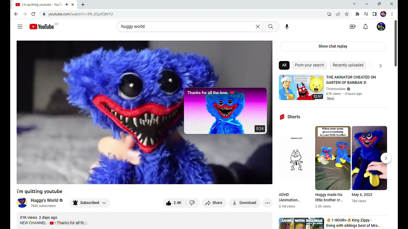The height and width of the screenshot is (229, 408).
Task: Start voice search with microphone
Action: click(x=287, y=27)
